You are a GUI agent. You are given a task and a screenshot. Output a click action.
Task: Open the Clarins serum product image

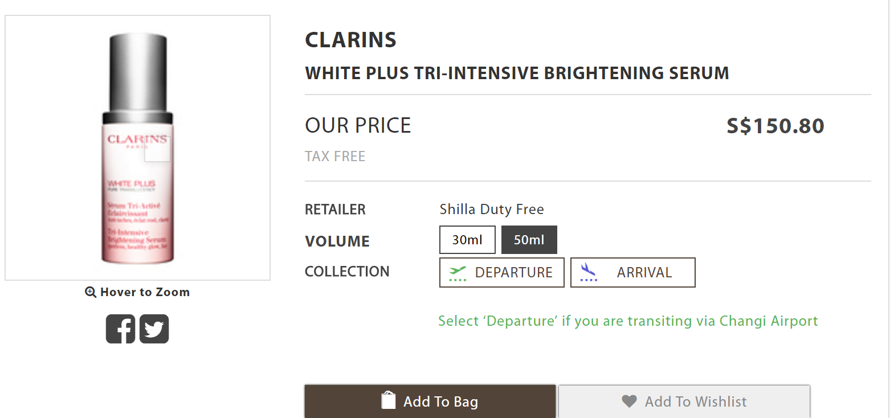tap(137, 148)
